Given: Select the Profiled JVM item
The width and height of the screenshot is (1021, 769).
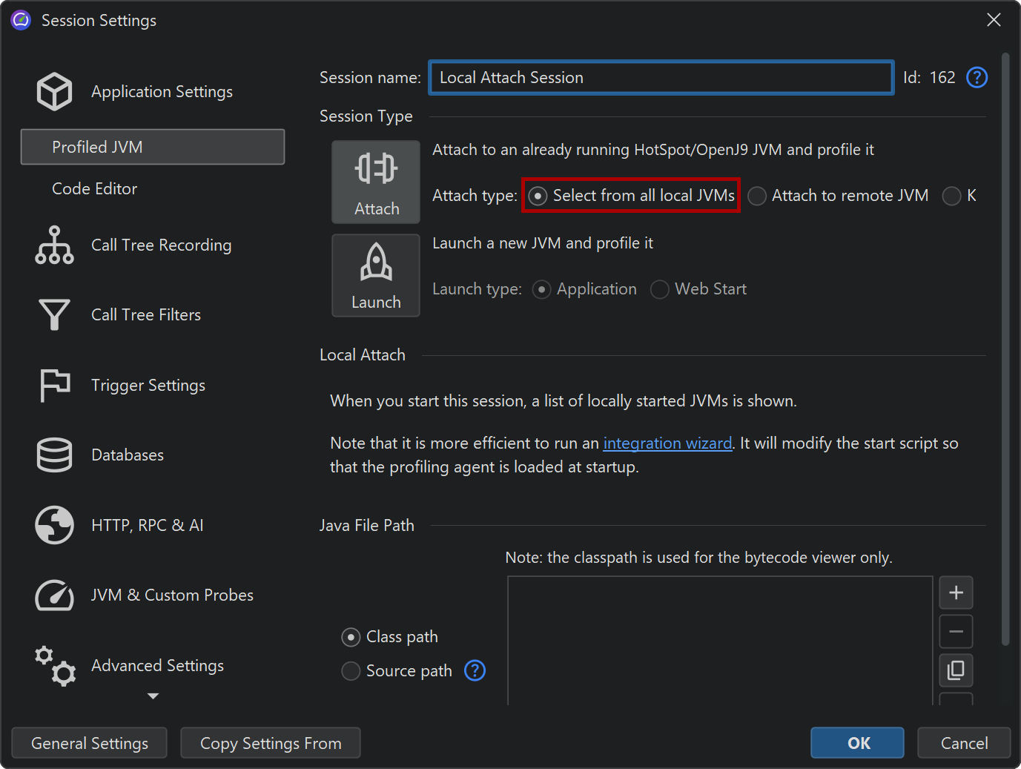Looking at the screenshot, I should click(152, 147).
